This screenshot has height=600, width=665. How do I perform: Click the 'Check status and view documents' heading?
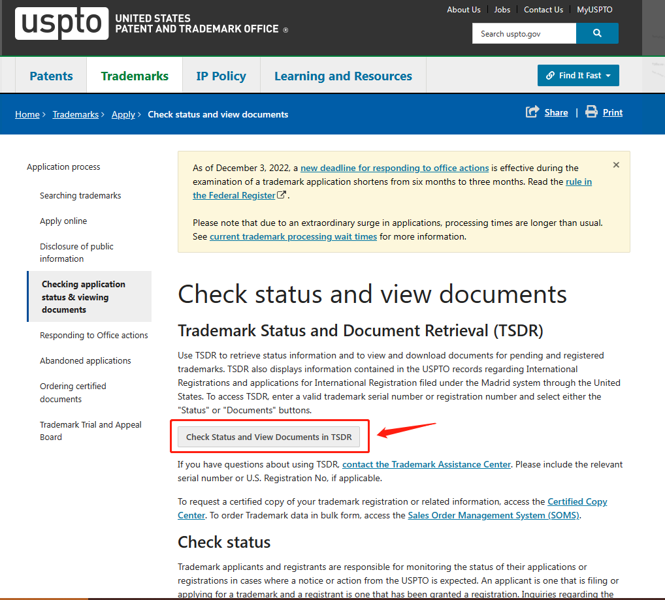[372, 294]
